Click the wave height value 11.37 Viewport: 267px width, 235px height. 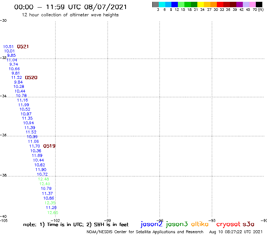(47, 193)
